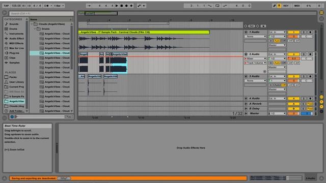This screenshot has height=183, width=326.
Task: Solo the 2 Audio track
Action: 304,54
